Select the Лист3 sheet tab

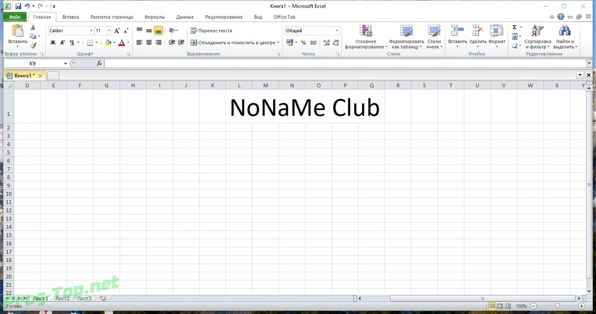(x=84, y=299)
